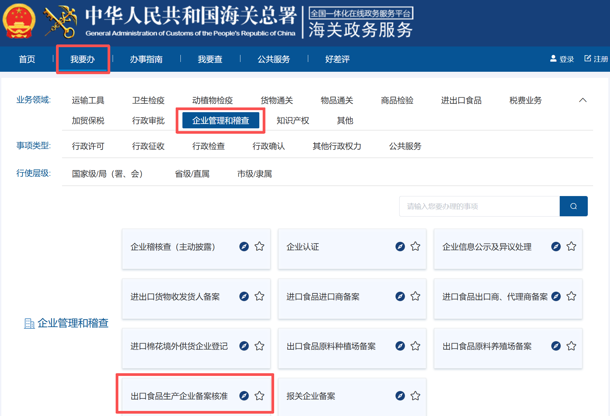Collapse the 业务领域 filter with chevron
This screenshot has width=610, height=416.
click(583, 100)
